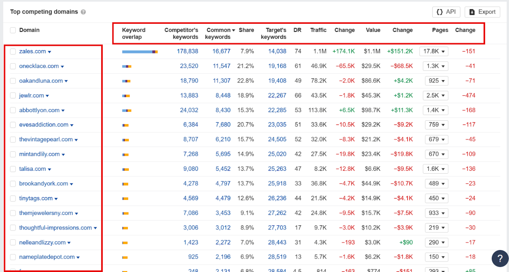Image resolution: width=509 pixels, height=272 pixels.
Task: View 16,677 common keywords for zales.com
Action: click(222, 51)
